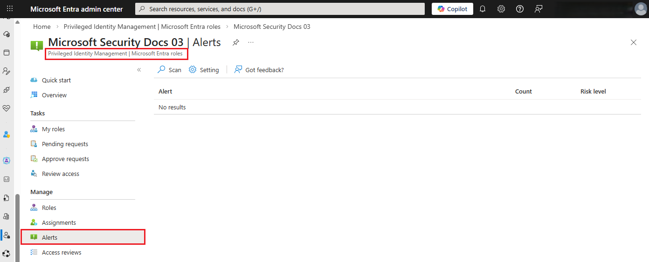Click the chart report icon in rail
Viewport: 649px width, 262px height.
(x=7, y=179)
